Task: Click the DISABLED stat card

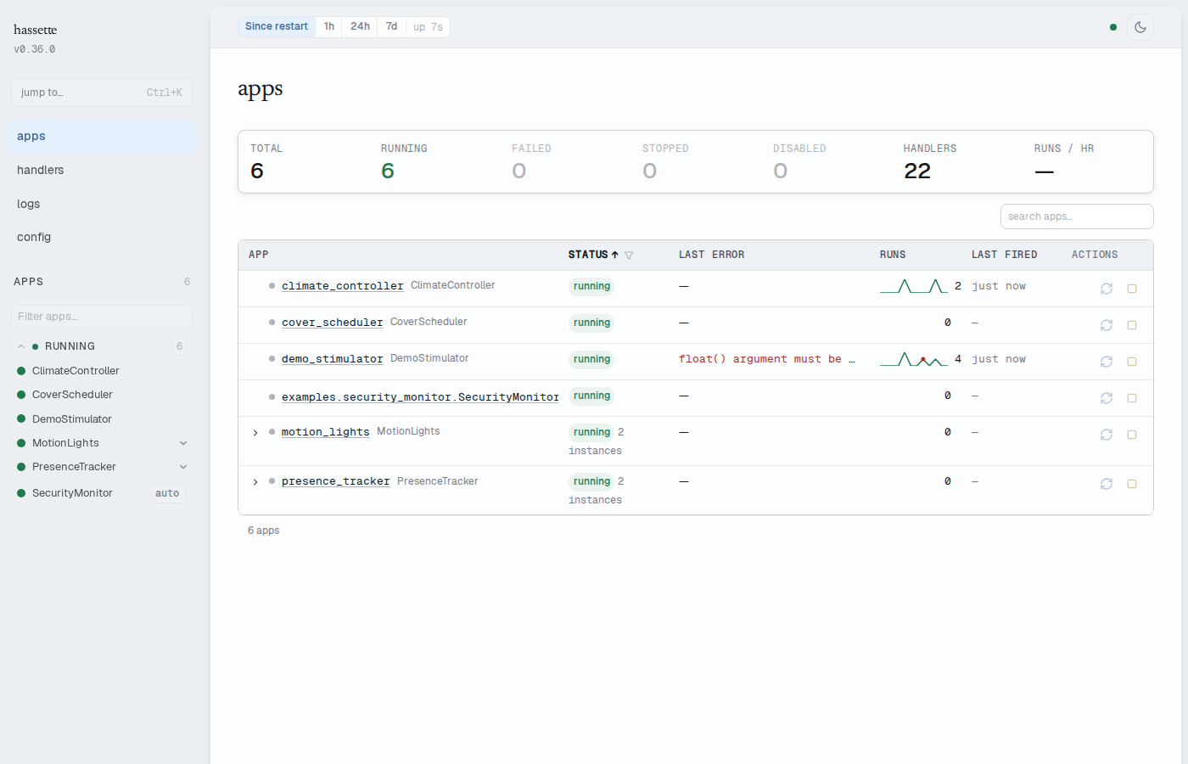Action: (x=826, y=162)
